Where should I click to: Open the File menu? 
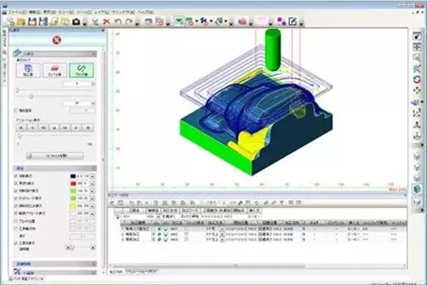pyautogui.click(x=17, y=11)
